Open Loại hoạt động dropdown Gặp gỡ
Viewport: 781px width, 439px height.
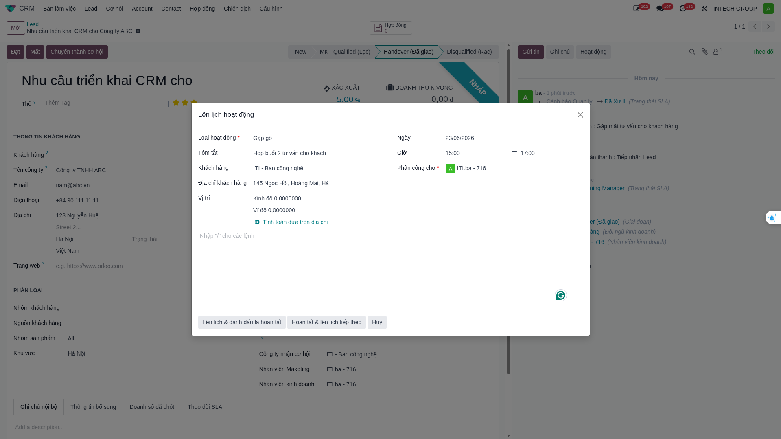pos(319,138)
